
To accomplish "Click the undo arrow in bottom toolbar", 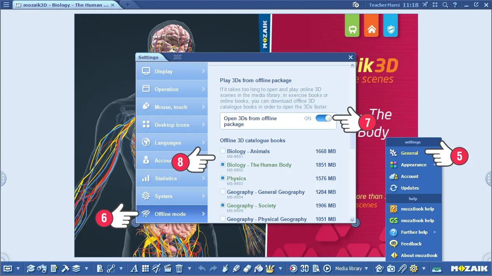I will (x=202, y=268).
